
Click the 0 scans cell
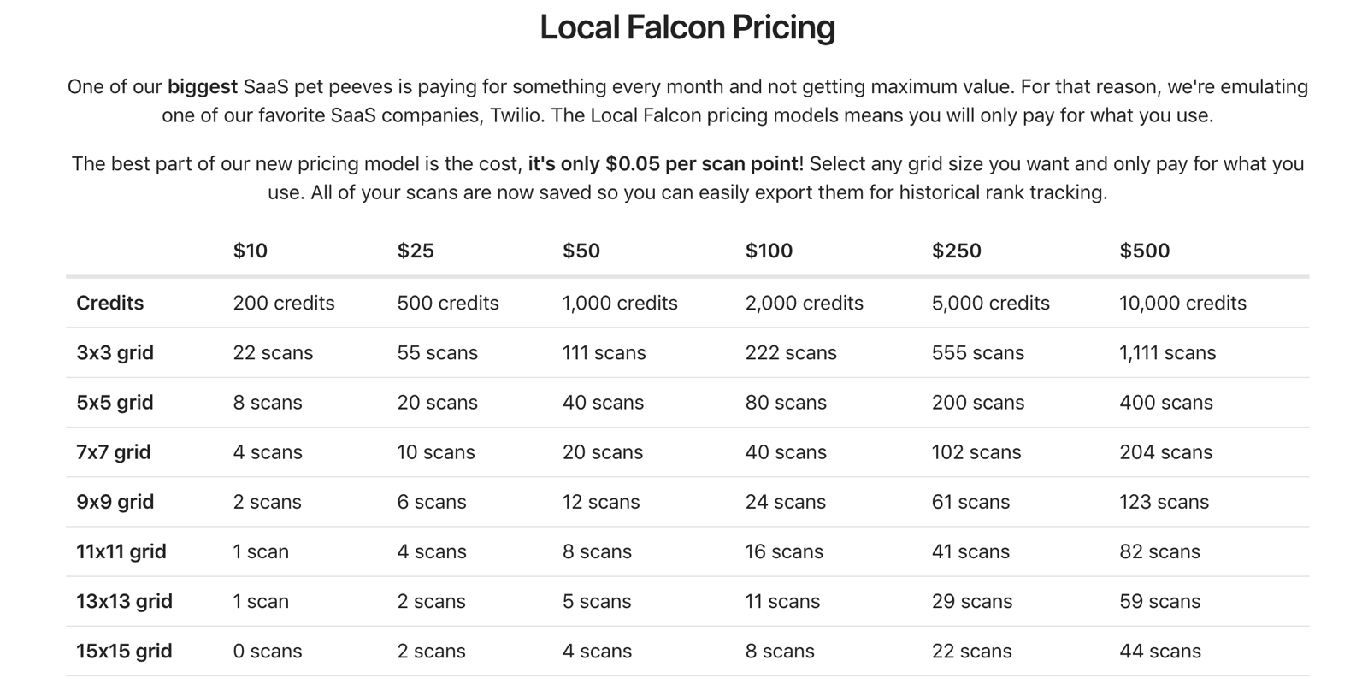pyautogui.click(x=268, y=651)
